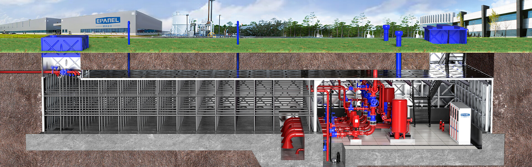532x167 pixels.
Task: Click the blue entrance hatch on the right
Action: tap(445, 35)
